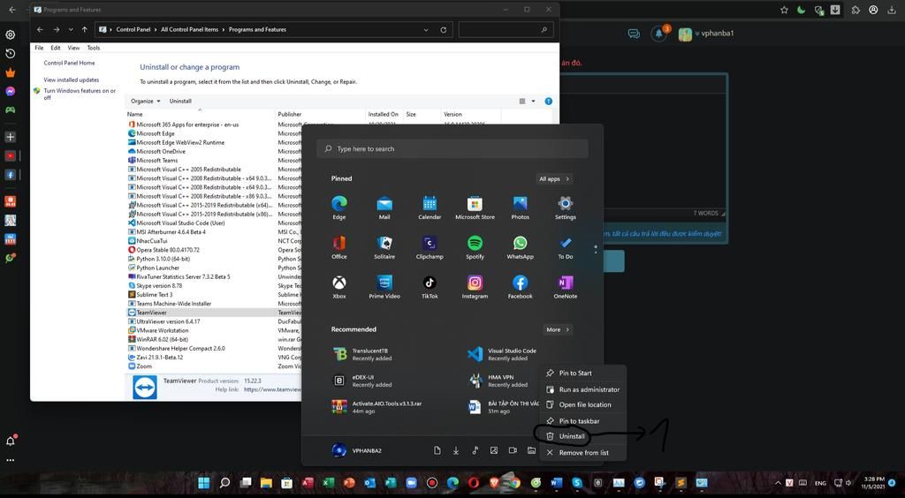
Task: Open Control Panel Home link
Action: click(69, 63)
